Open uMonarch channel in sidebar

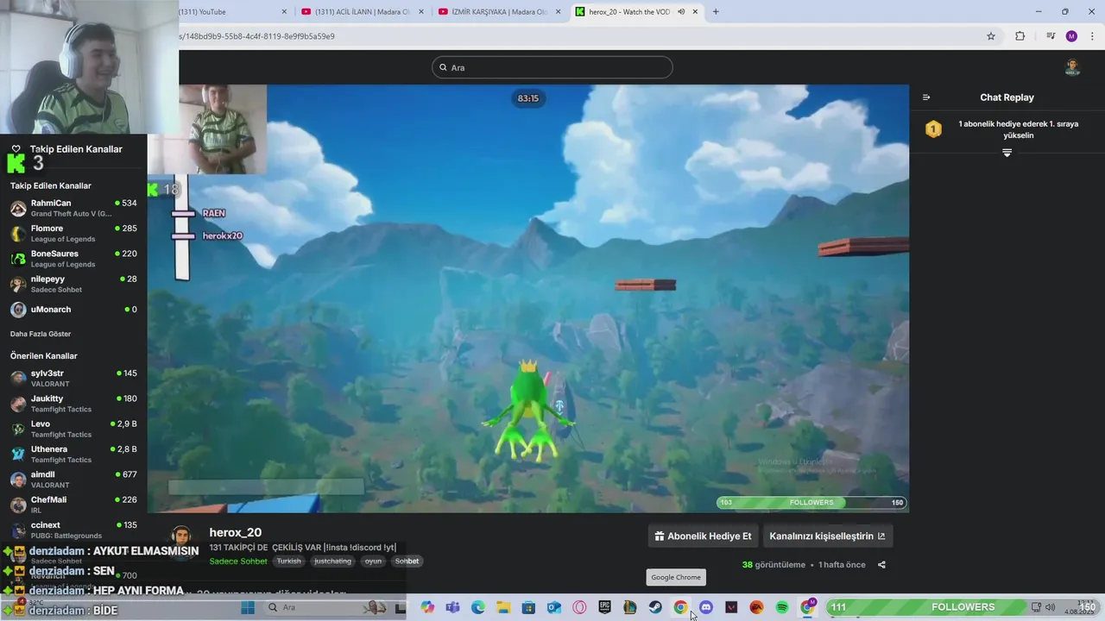(73, 310)
